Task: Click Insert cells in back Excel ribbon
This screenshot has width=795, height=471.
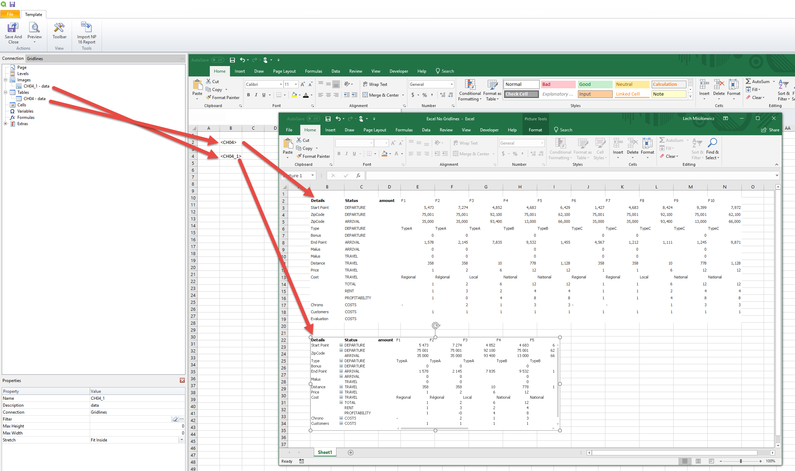Action: pos(704,89)
